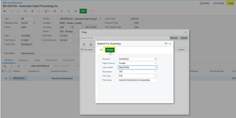Open the Scanner lookup magnifier icon
236x118 pixels.
click(x=155, y=59)
